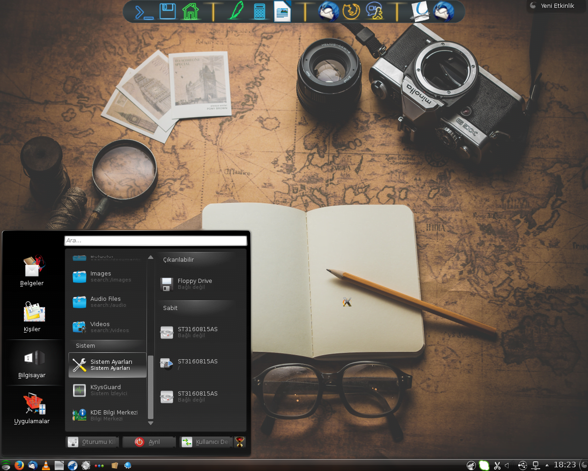Screen dimensions: 588x471
Task: Open the Klipper scissors tray icon
Action: pos(497,465)
